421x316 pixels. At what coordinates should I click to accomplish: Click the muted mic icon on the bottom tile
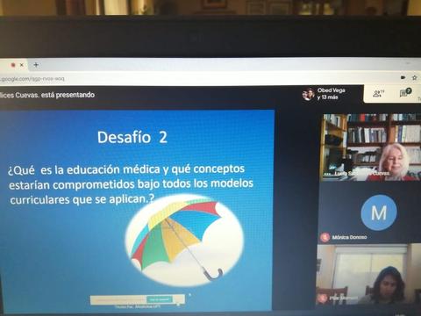tap(323, 298)
